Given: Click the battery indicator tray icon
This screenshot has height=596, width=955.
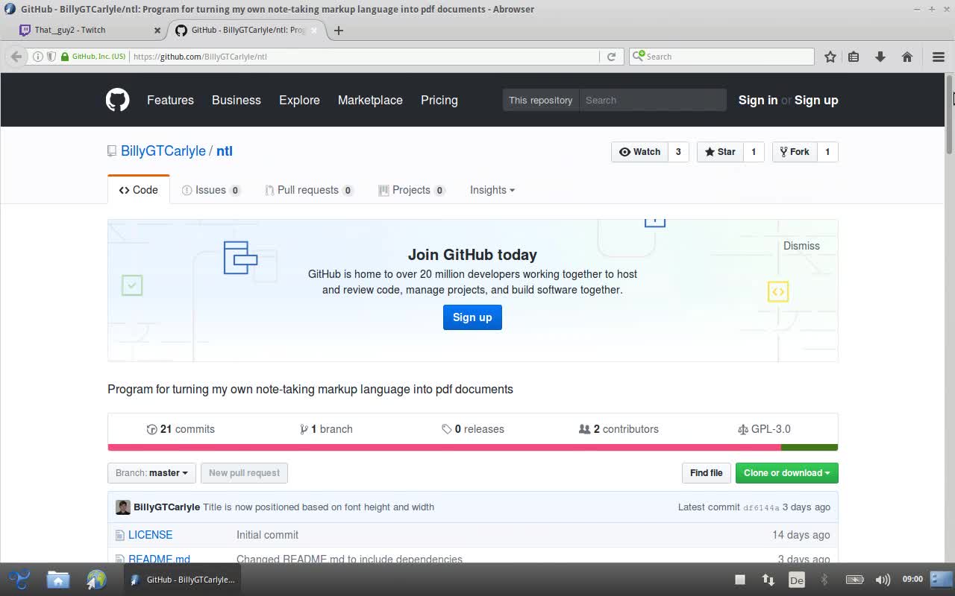Looking at the screenshot, I should pos(854,579).
